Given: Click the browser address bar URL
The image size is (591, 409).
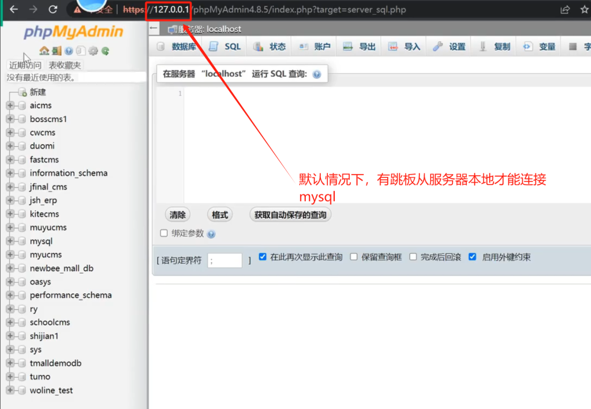Looking at the screenshot, I should tap(264, 10).
